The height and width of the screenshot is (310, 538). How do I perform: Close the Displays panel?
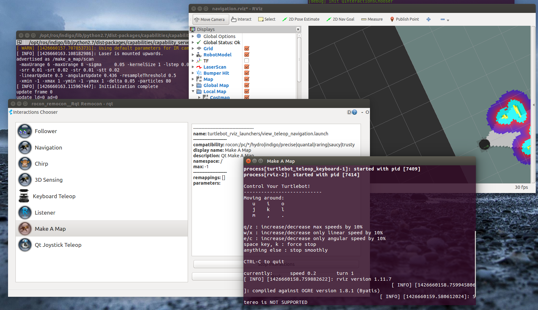298,29
